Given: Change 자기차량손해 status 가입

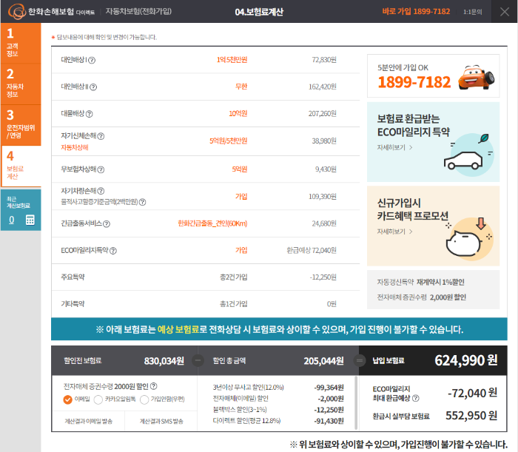Looking at the screenshot, I should pos(241,197).
